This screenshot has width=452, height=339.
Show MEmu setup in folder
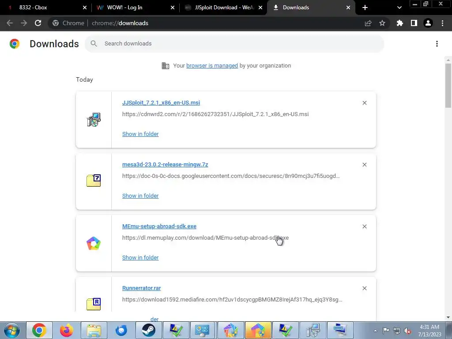[x=140, y=258]
